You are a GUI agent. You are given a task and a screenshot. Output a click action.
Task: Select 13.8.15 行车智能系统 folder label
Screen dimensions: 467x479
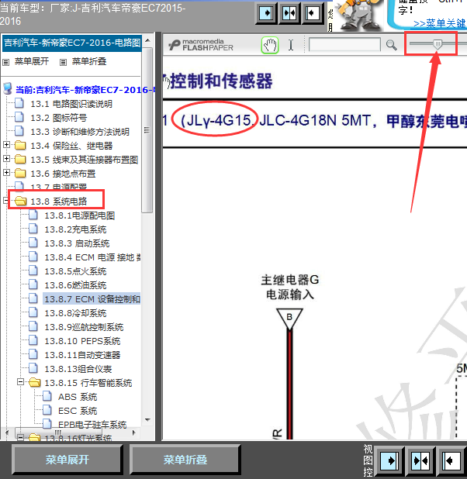coord(88,383)
